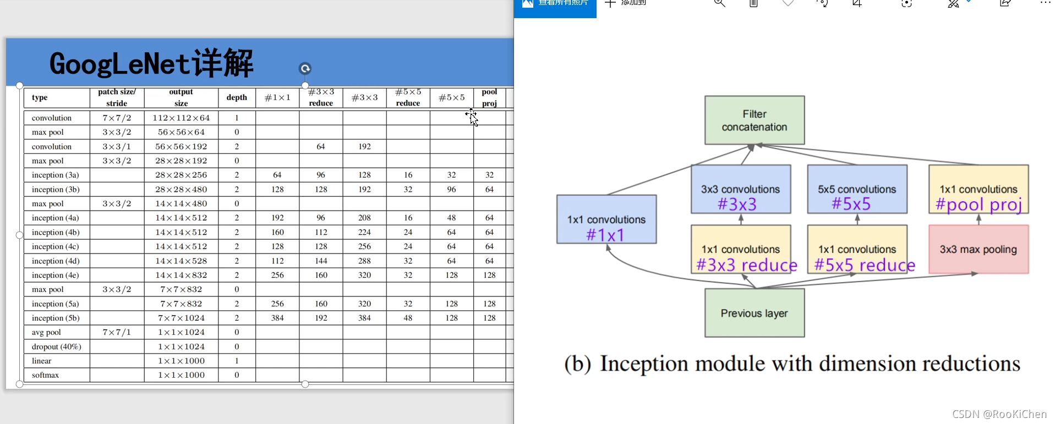Click the 'avg pool' row label

(x=46, y=332)
